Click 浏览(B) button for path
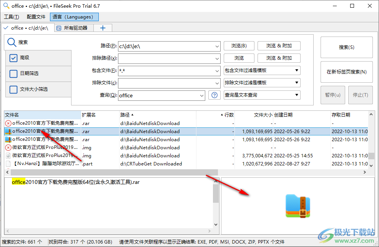 click(x=239, y=46)
